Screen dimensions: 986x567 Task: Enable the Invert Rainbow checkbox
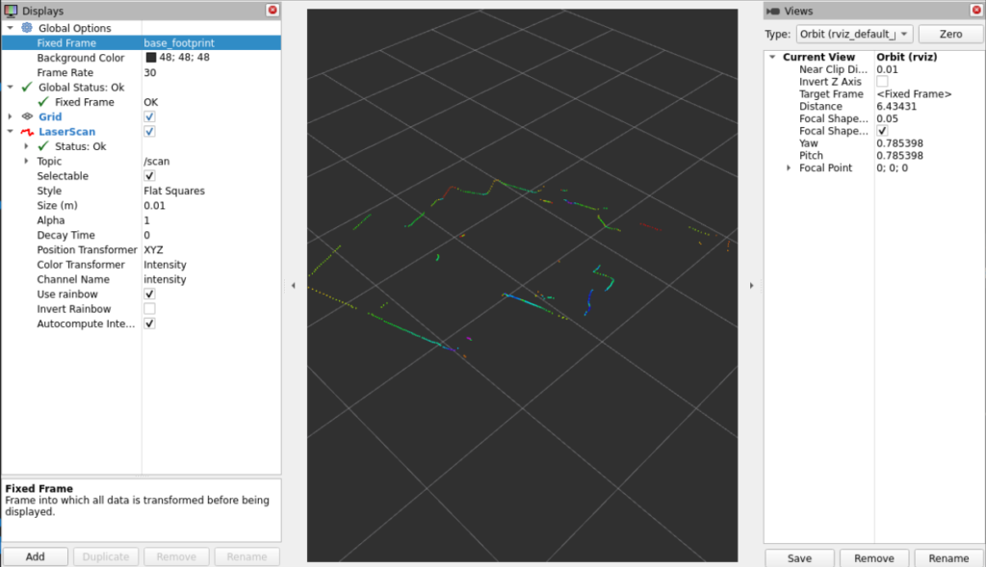149,309
